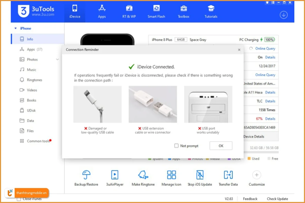Viewport: 305px width, 203px height.
Task: Click the Manage Icon tool
Action: coord(171,175)
